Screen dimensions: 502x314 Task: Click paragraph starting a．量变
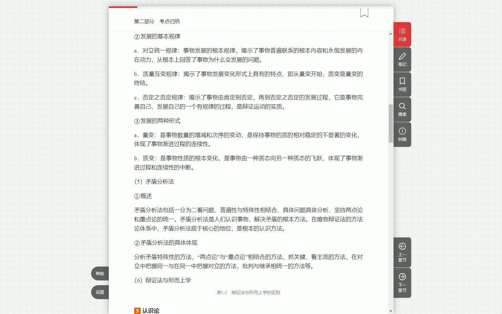tap(248, 140)
